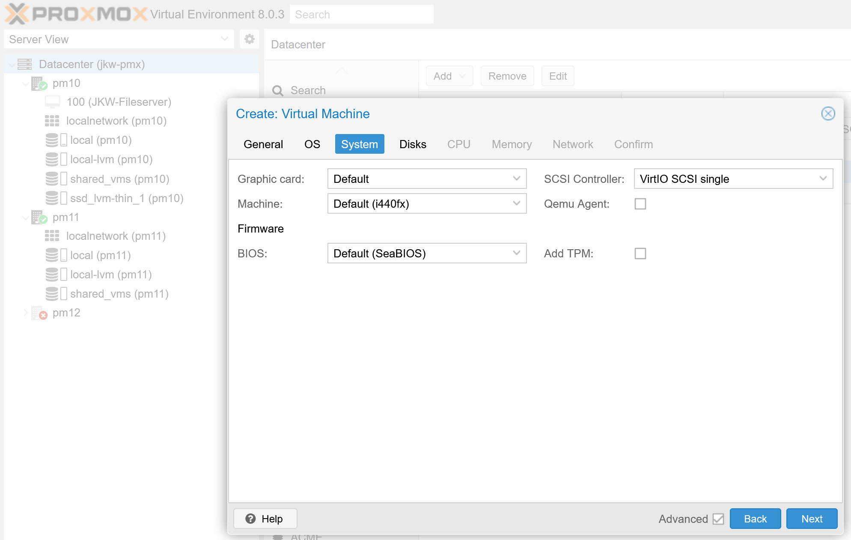Select the JKW-Fileserver VM icon

[52, 101]
